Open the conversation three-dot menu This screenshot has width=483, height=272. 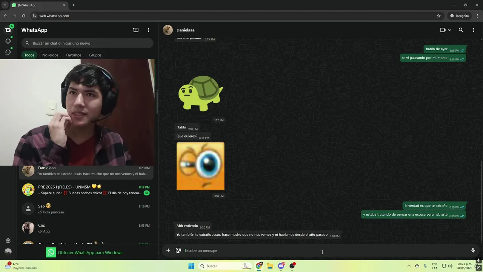pos(474,30)
